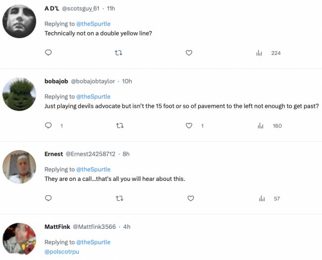The height and width of the screenshot is (260, 322).
Task: Reply to A D'L's double yellow line tweet
Action: pyautogui.click(x=48, y=53)
